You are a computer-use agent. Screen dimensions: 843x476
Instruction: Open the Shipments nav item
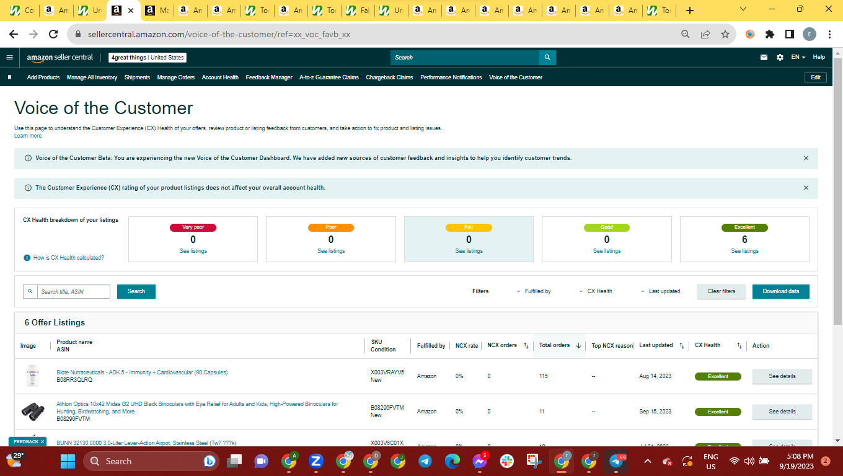[137, 77]
